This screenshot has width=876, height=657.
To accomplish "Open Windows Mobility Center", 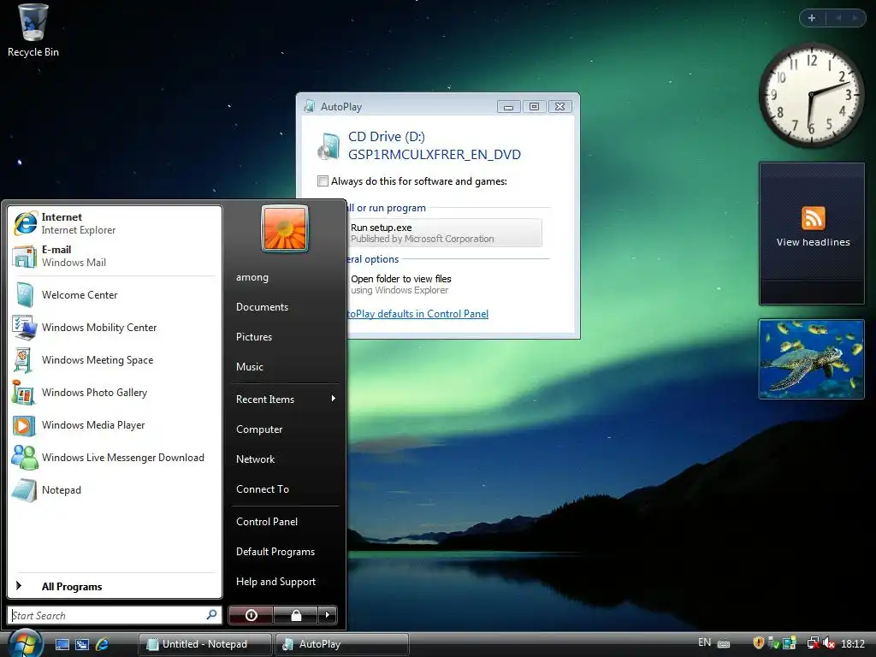I will 115,328.
